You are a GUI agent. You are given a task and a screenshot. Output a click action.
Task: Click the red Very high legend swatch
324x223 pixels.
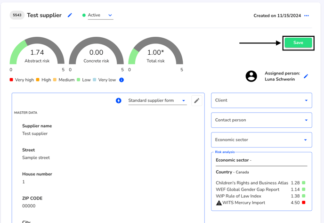coord(11,80)
